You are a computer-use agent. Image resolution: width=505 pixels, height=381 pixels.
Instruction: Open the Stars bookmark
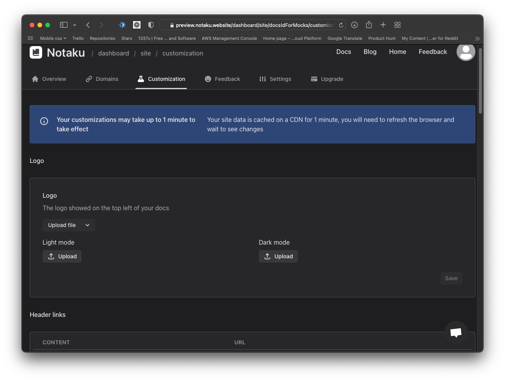[x=126, y=38]
